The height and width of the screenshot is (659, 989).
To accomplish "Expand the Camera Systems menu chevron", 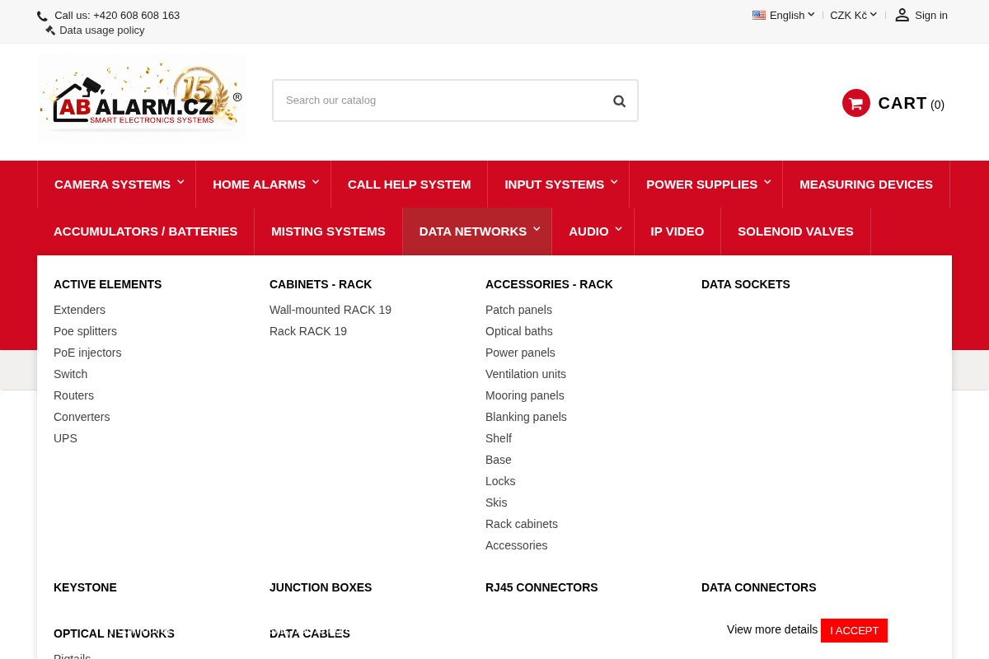I will pos(180,182).
